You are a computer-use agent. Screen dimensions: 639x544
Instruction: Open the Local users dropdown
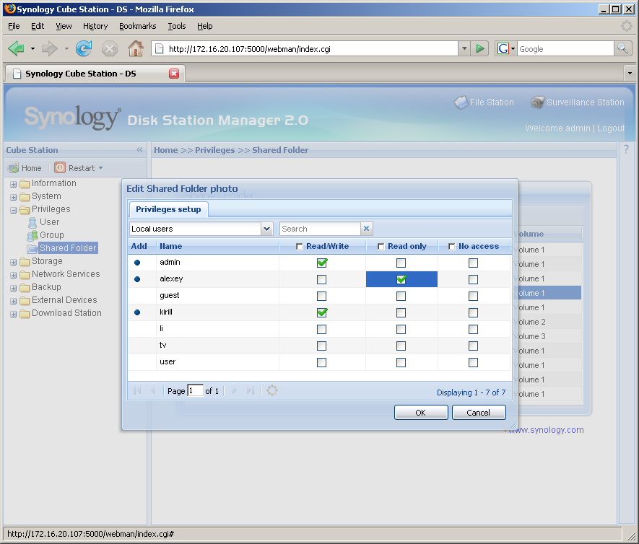(x=266, y=229)
